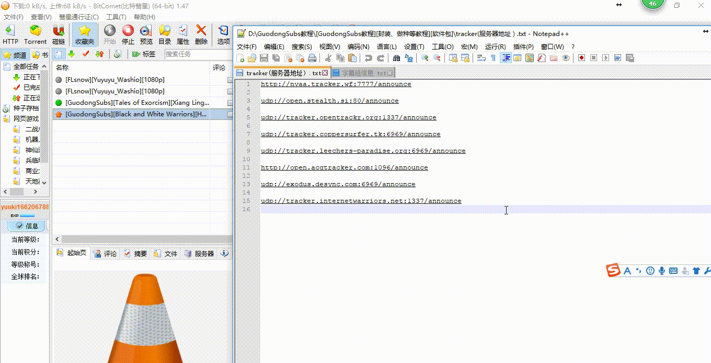Click Notepad++ Zoom Out icon
Viewport: 711px width, 363px height.
437,58
